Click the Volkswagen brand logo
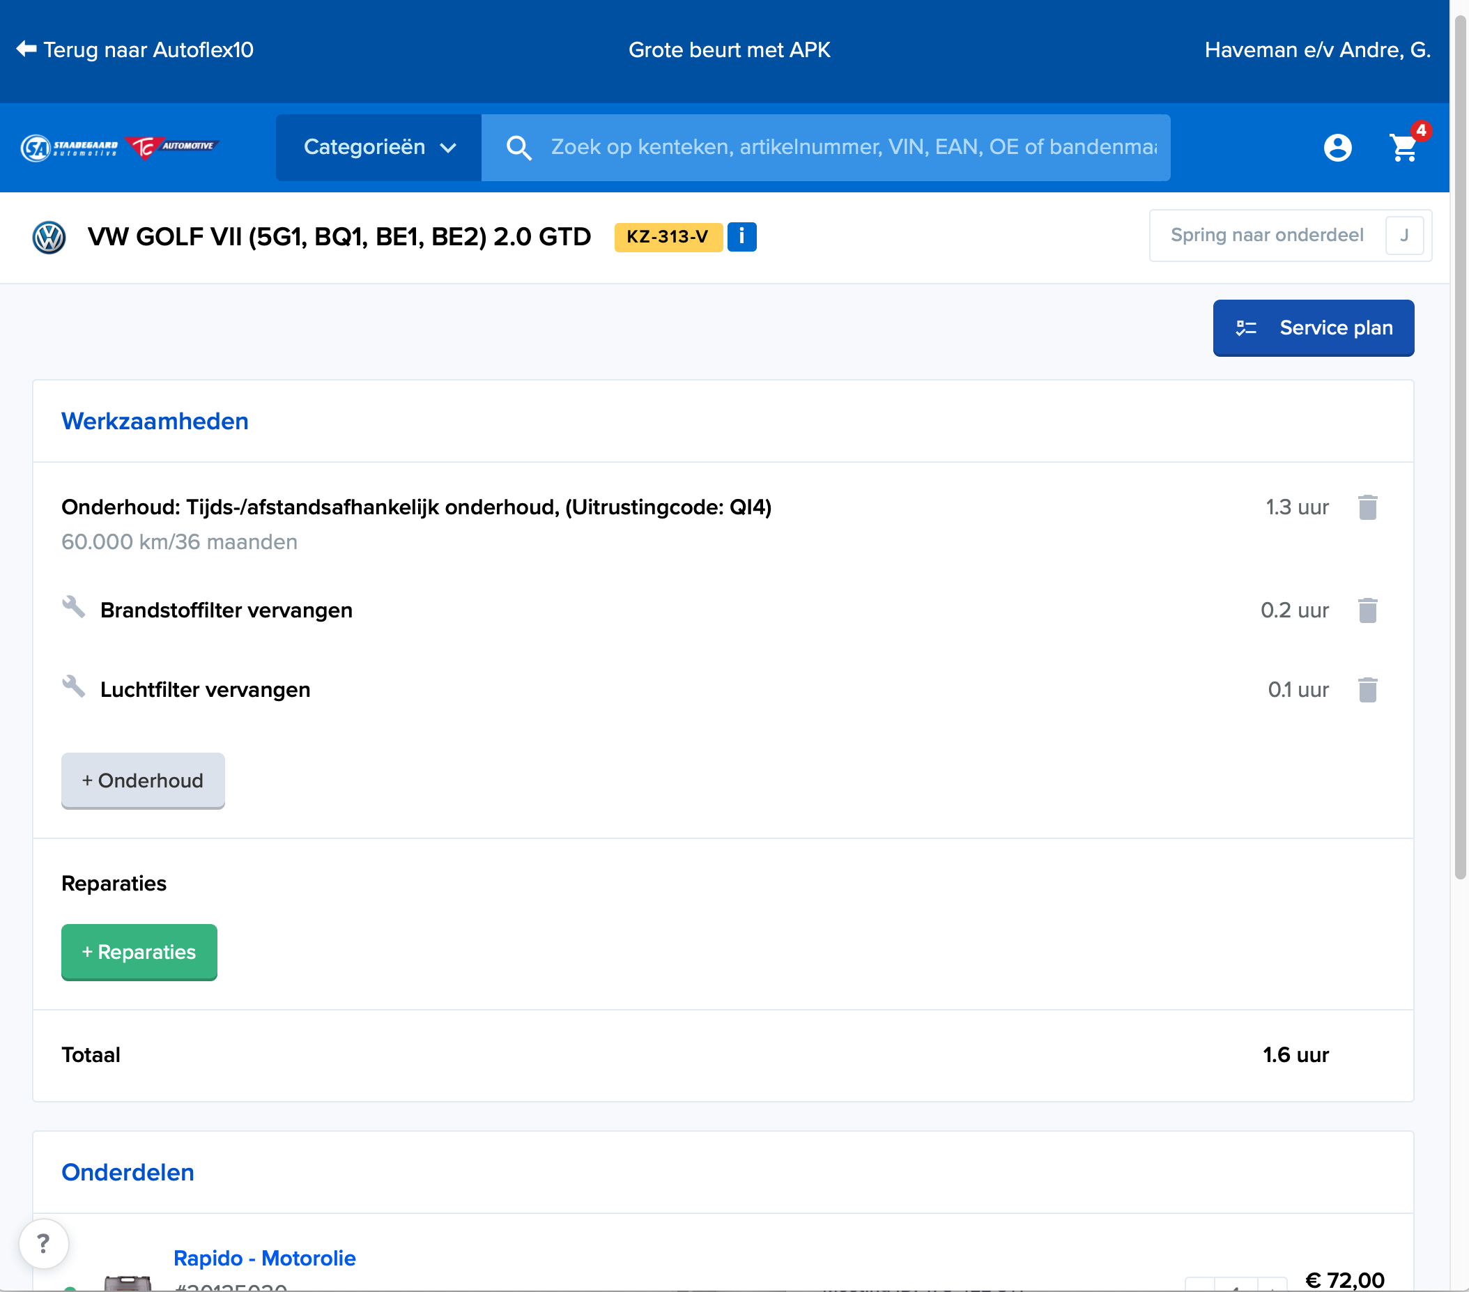The height and width of the screenshot is (1292, 1469). (49, 237)
